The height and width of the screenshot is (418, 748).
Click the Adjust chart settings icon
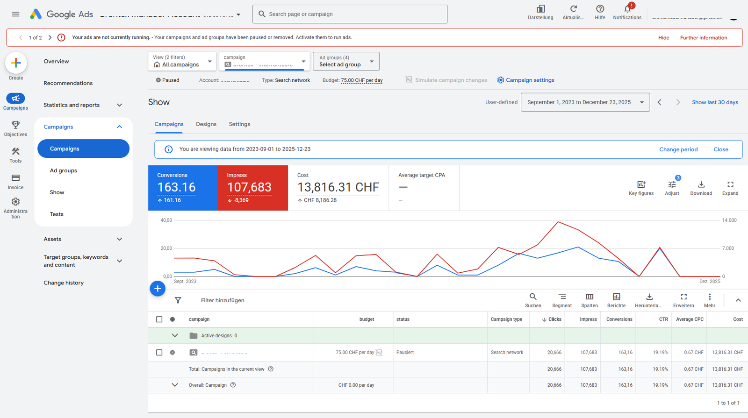pyautogui.click(x=672, y=185)
